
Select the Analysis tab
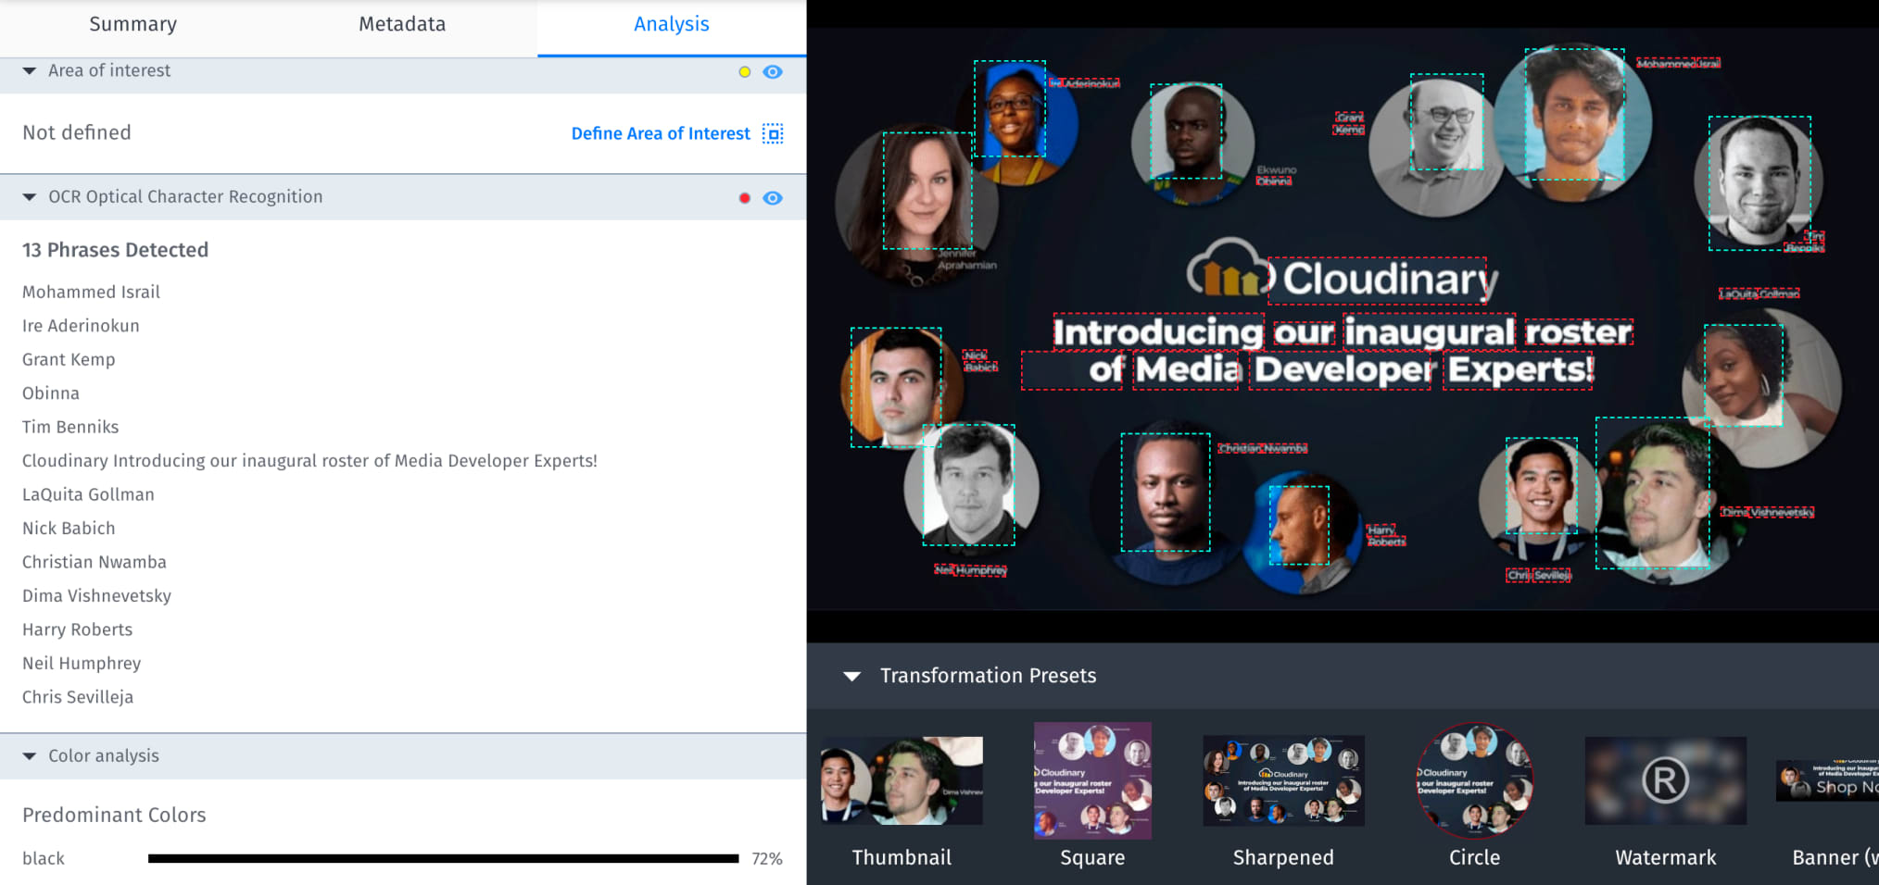pyautogui.click(x=672, y=24)
